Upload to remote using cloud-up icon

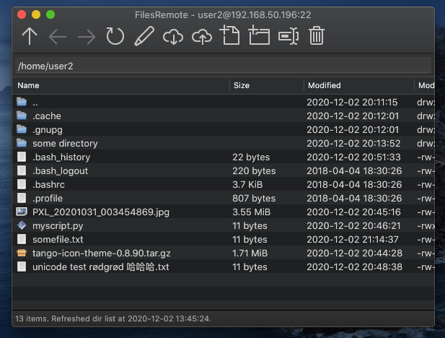(202, 37)
